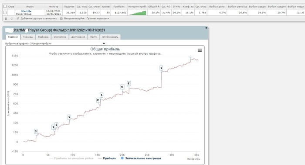The width and height of the screenshot is (305, 165).
Task: Expand the 'Группы игроков' dropdown
Action: click(98, 18)
